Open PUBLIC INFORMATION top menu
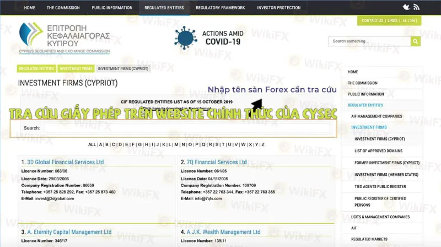The image size is (441, 247). 112,8
